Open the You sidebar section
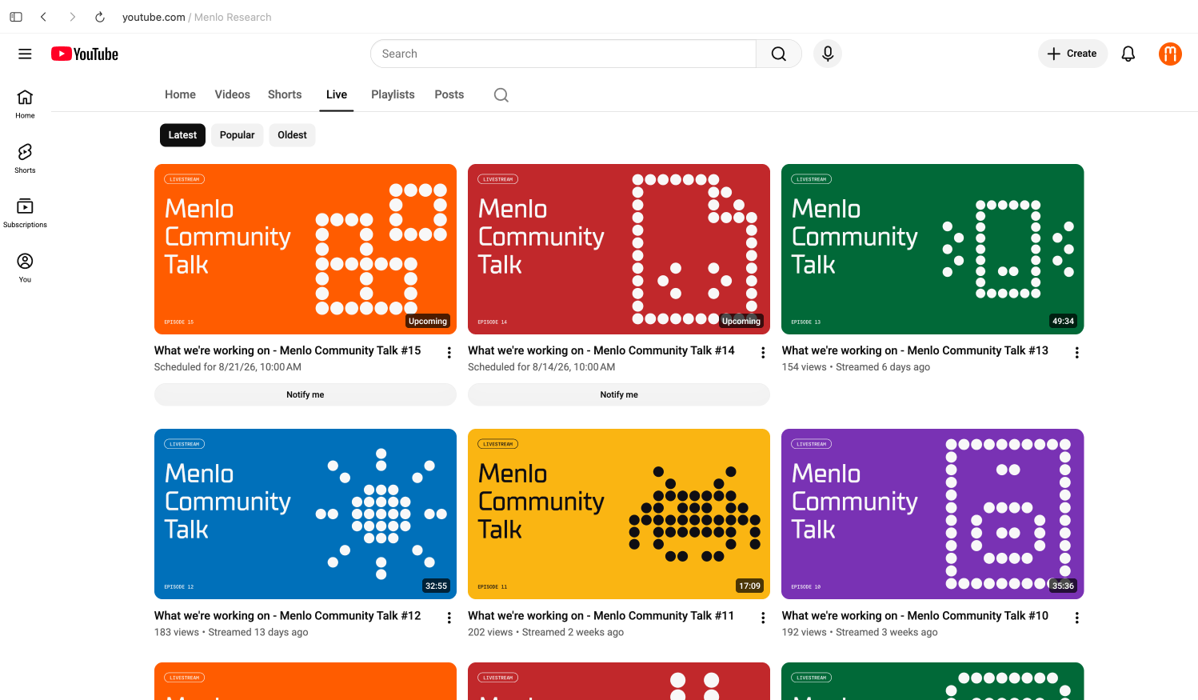1198x700 pixels. pos(25,268)
